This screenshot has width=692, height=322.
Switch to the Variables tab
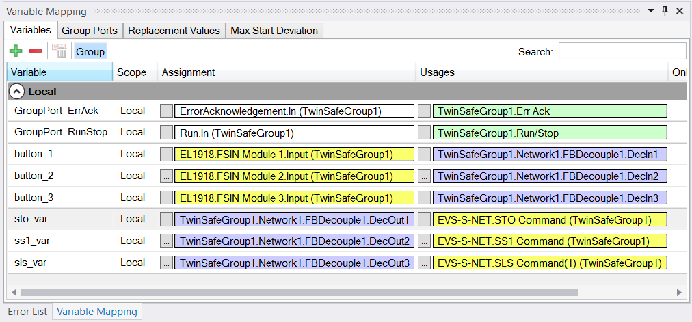(x=31, y=30)
